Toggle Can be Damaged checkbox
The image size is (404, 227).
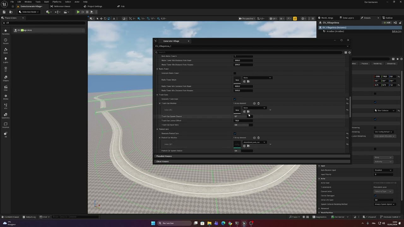(x=375, y=196)
